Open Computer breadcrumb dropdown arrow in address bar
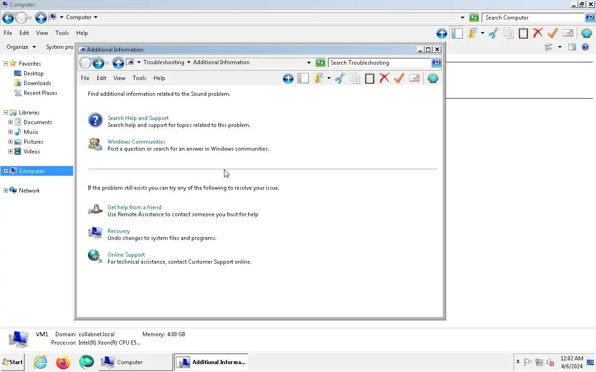Viewport: 596px width, 372px height. click(95, 17)
